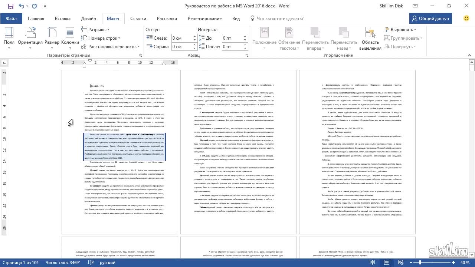
Task: Click the zoom in plus button
Action: coord(453,263)
